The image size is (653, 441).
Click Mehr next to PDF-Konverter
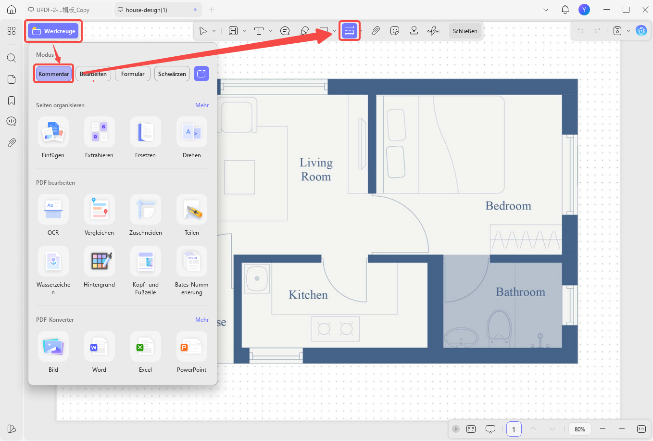(202, 319)
